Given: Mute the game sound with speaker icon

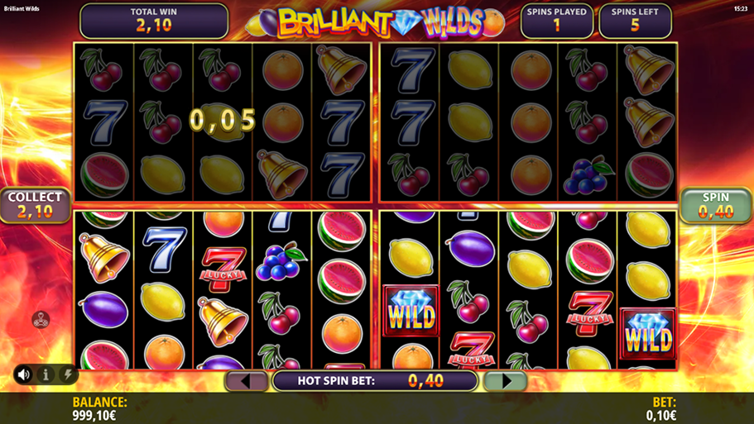Looking at the screenshot, I should [23, 374].
